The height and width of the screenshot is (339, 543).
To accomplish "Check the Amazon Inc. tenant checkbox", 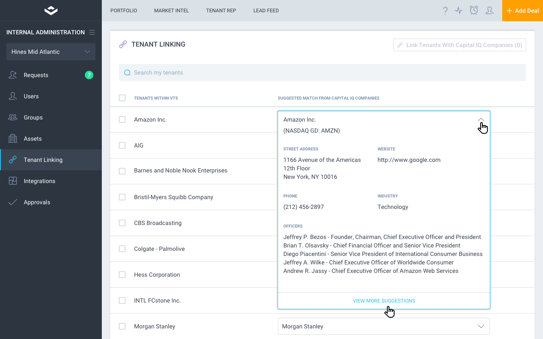I will coord(122,119).
